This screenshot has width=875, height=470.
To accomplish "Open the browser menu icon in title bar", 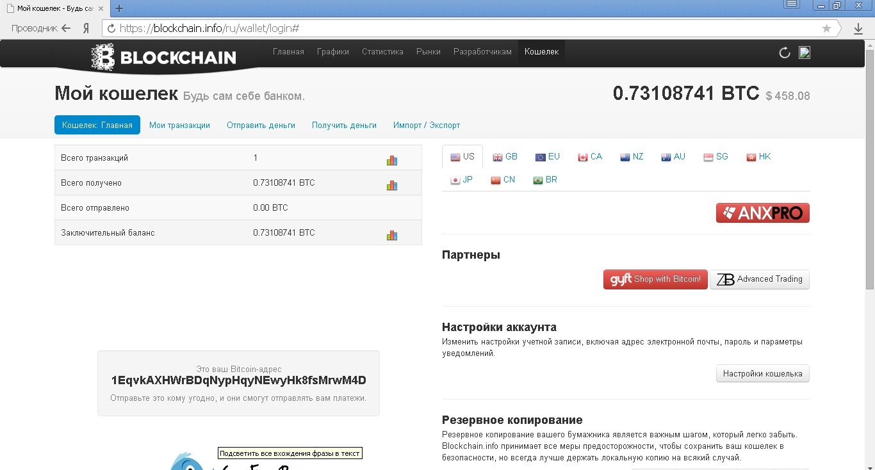I will tap(792, 4).
